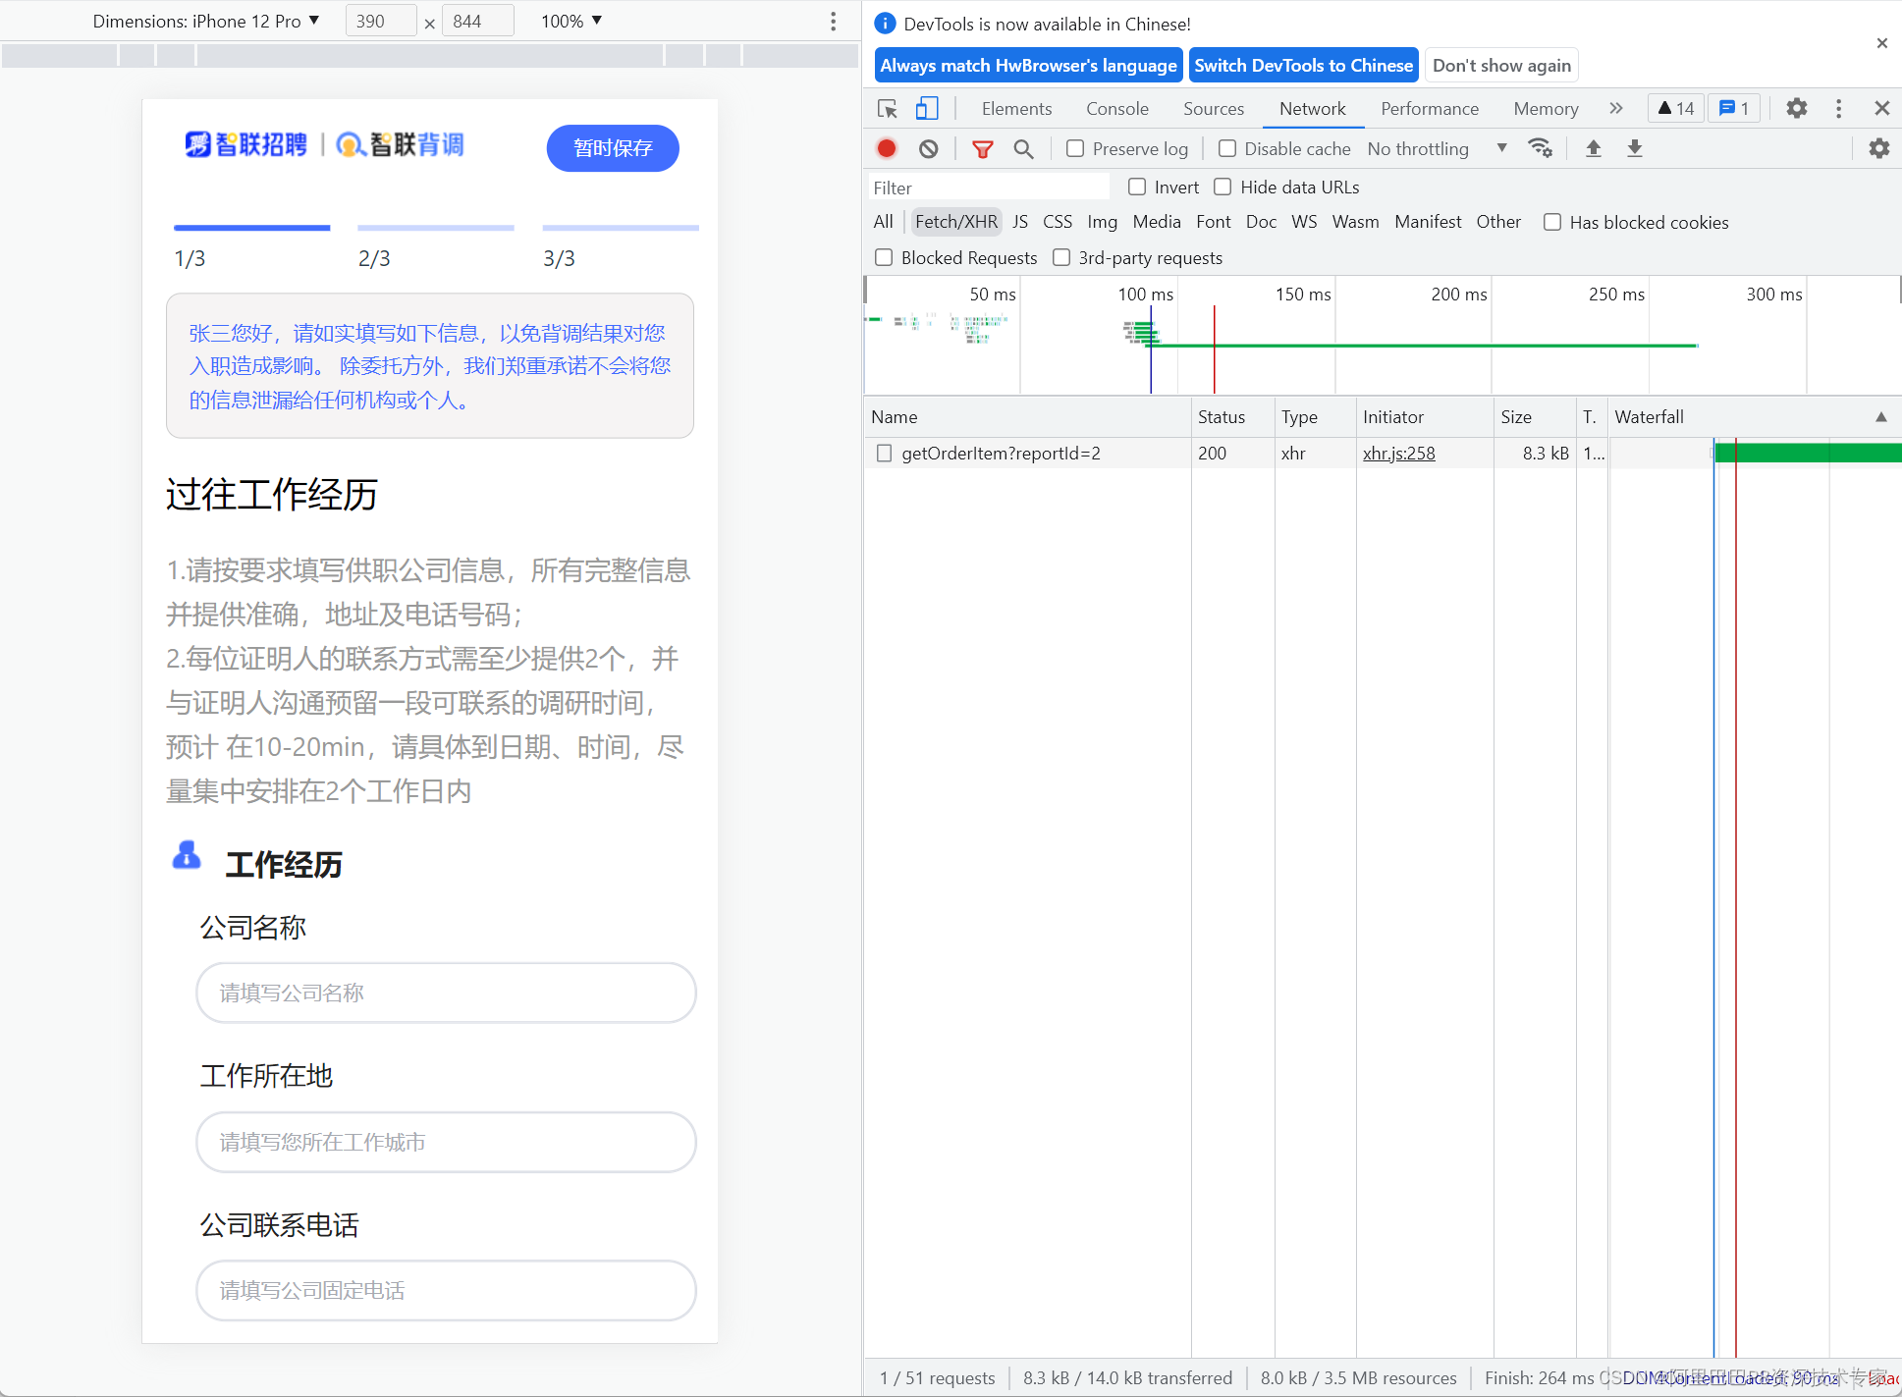Expand the zoom level 100% dropdown
The image size is (1902, 1397).
click(576, 20)
